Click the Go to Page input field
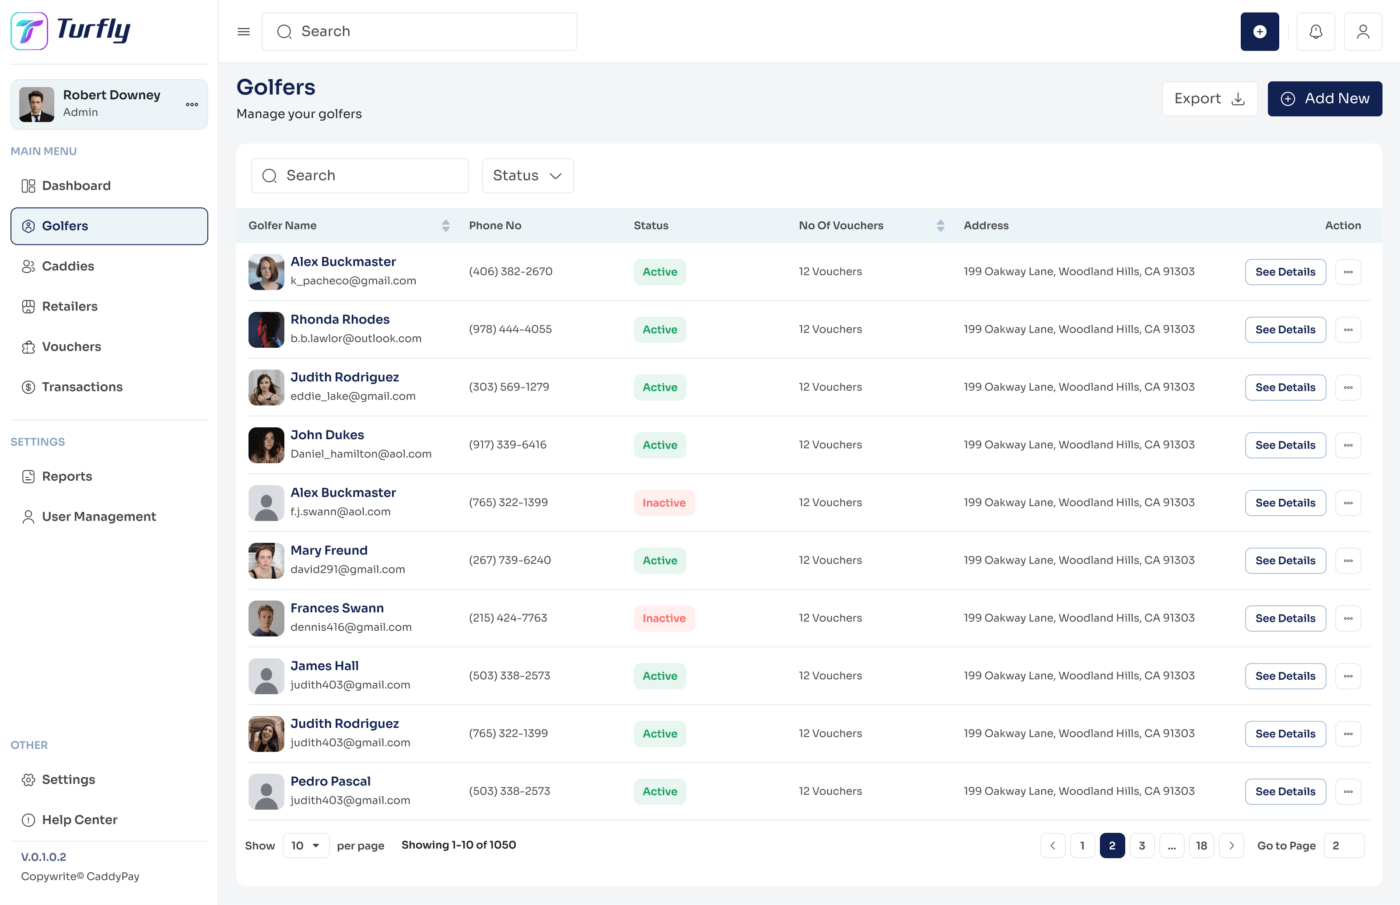 pyautogui.click(x=1344, y=846)
